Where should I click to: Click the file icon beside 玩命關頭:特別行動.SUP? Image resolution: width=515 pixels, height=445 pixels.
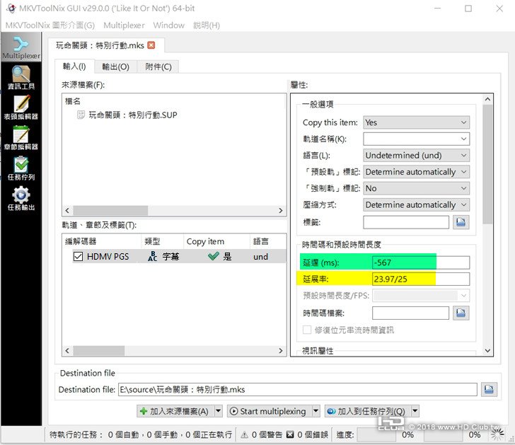(81, 115)
